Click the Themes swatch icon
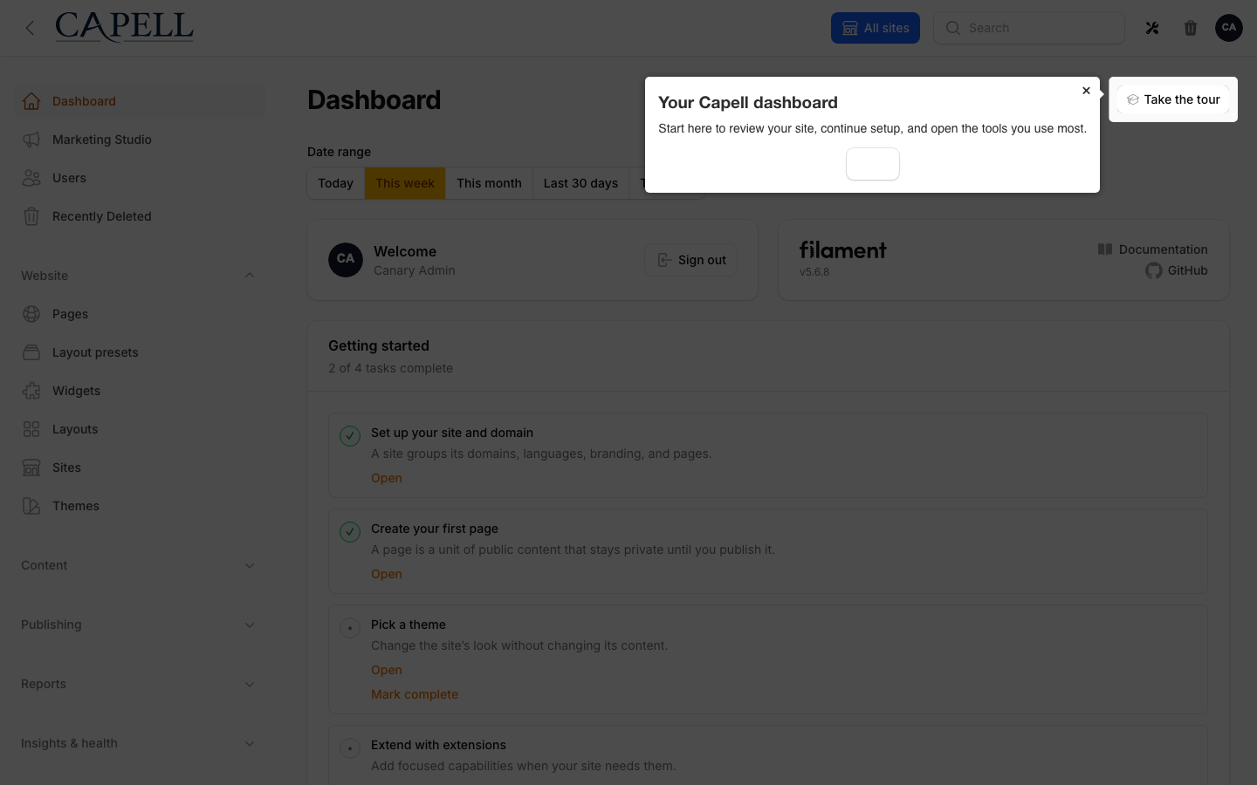 tap(31, 506)
